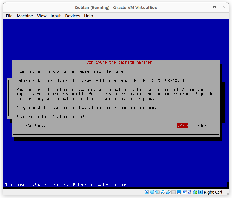Open the Devices menu
Screen dimensions: 232x198
tap(72, 16)
